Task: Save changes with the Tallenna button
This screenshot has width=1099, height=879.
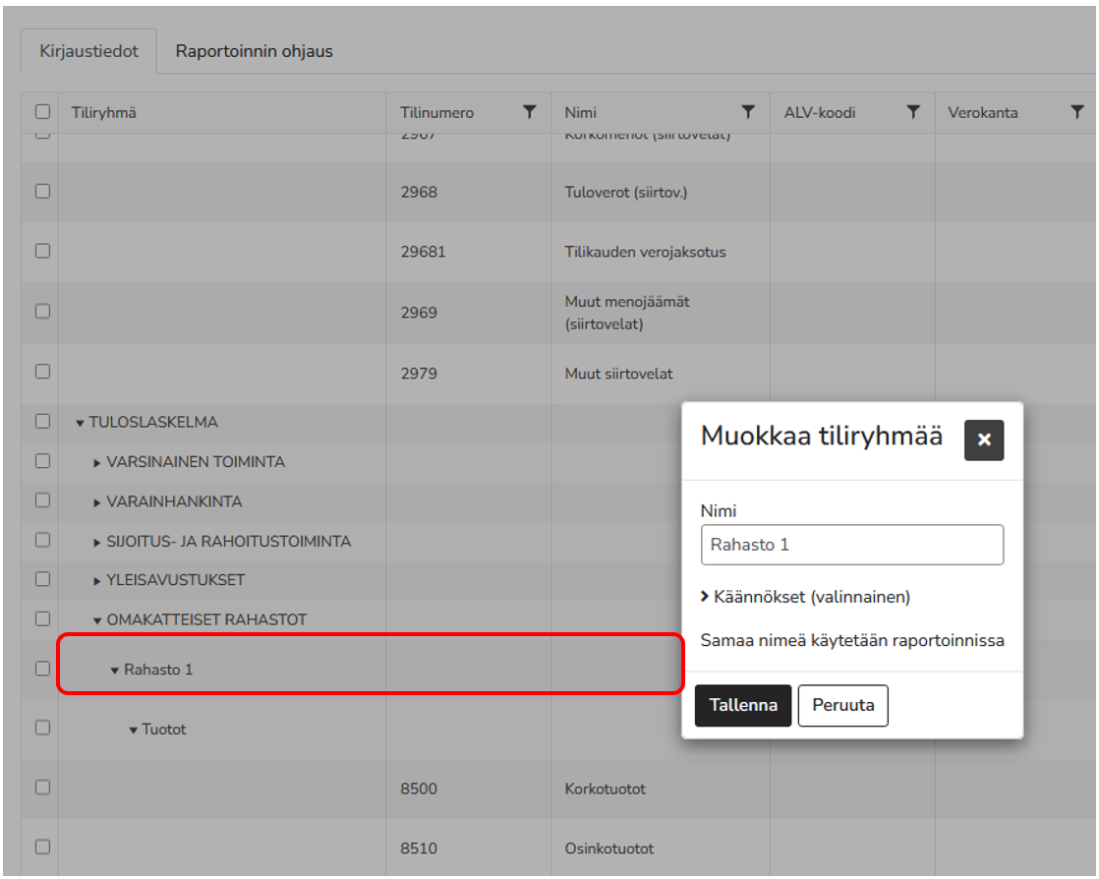Action: click(x=743, y=705)
